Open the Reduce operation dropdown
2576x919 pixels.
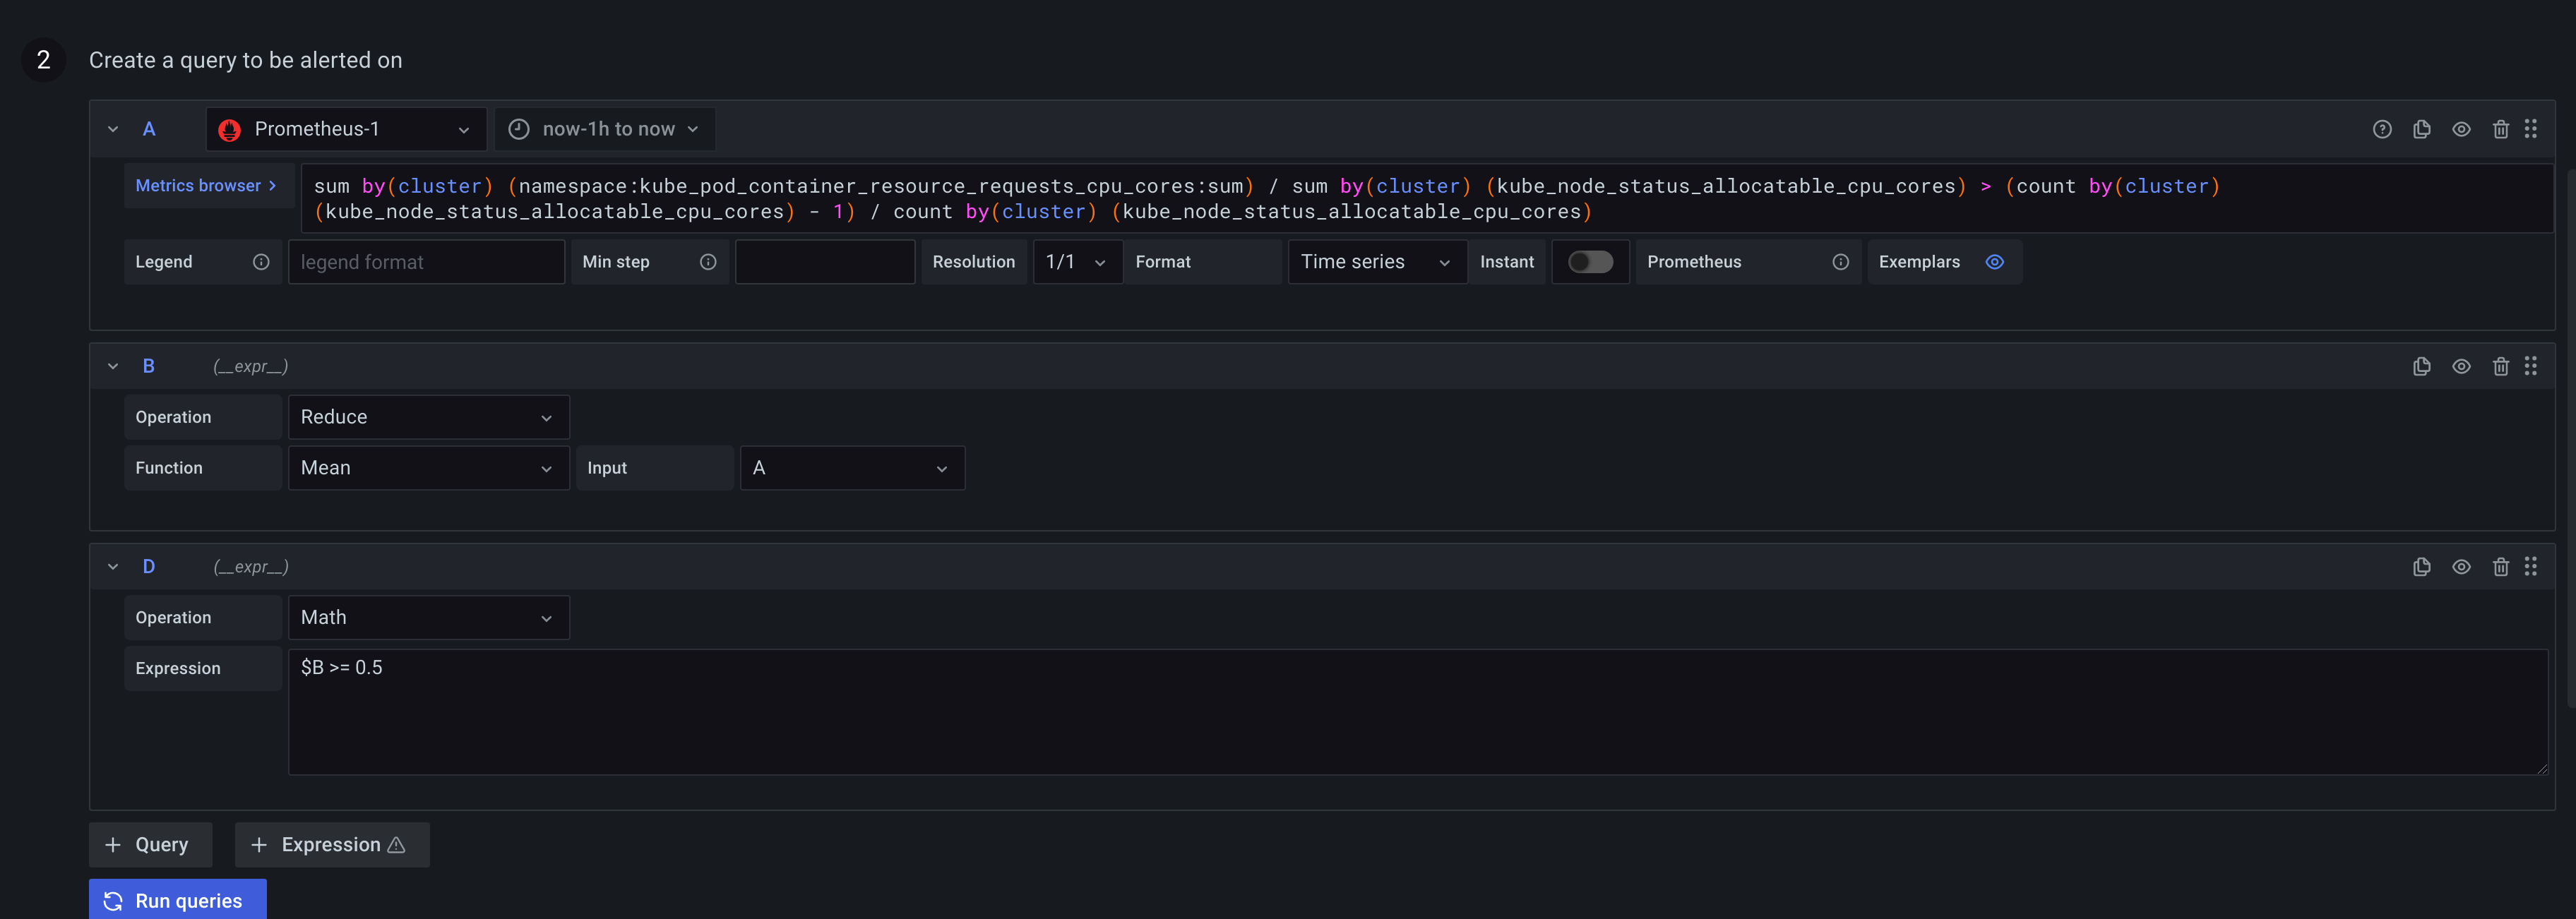click(x=428, y=417)
